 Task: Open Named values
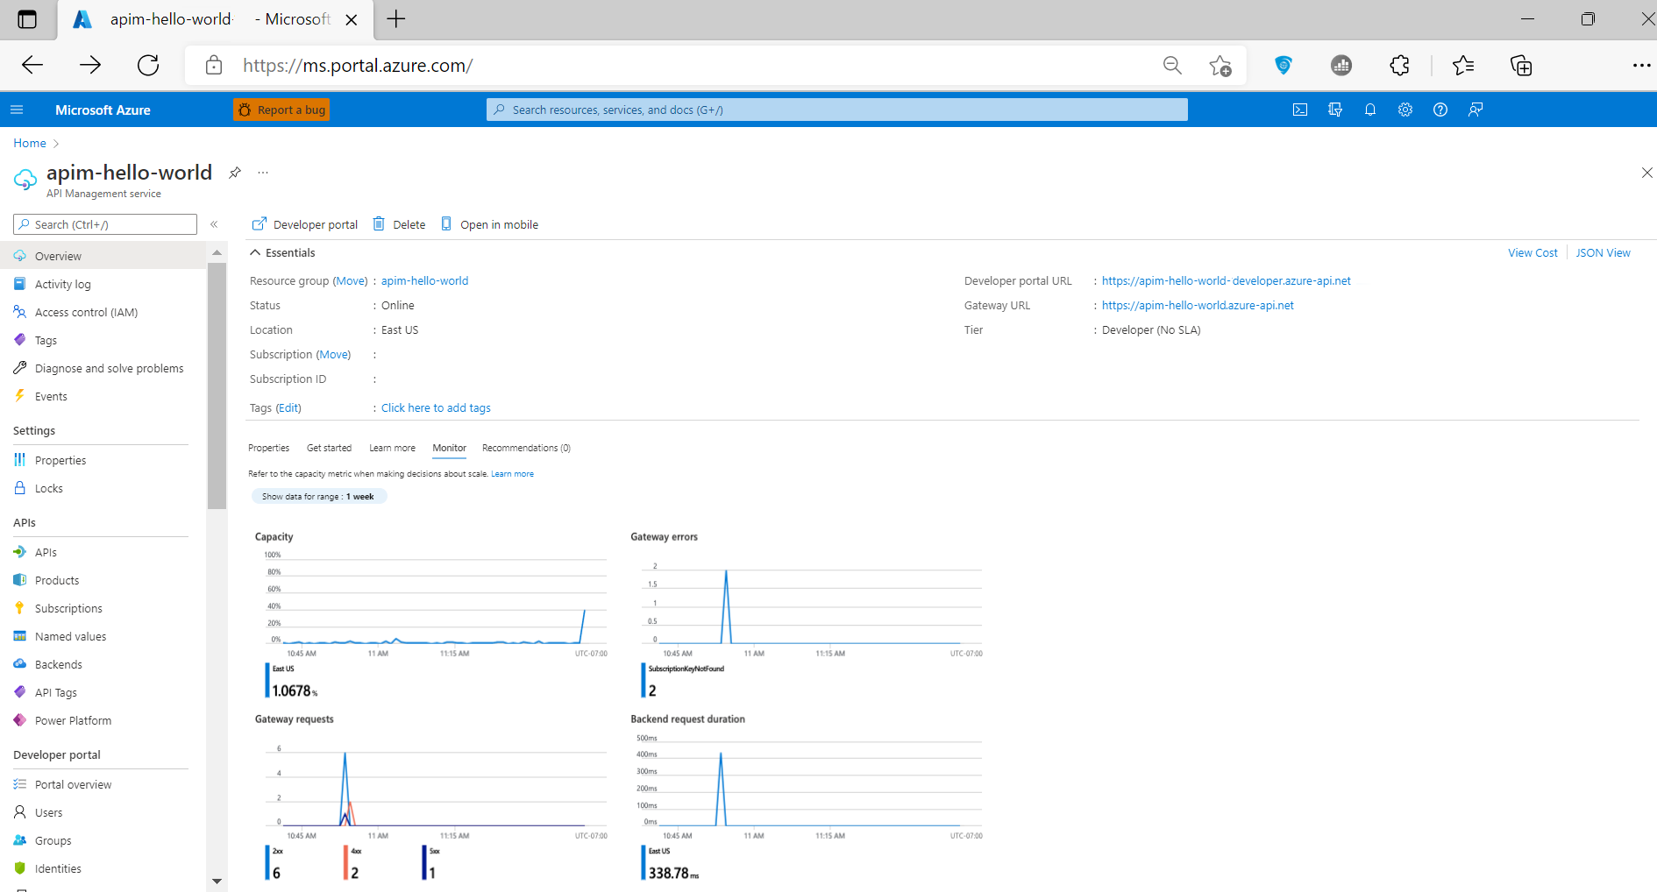click(x=70, y=636)
